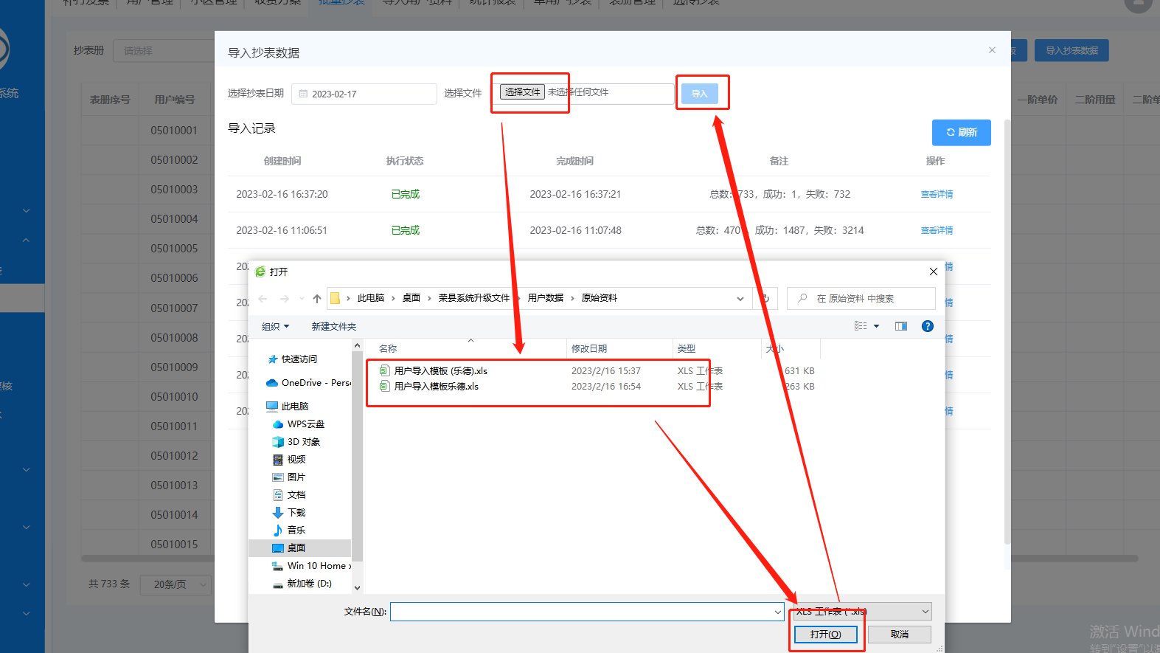Refresh the file dialog folder view
The image size is (1160, 653).
coord(766,299)
